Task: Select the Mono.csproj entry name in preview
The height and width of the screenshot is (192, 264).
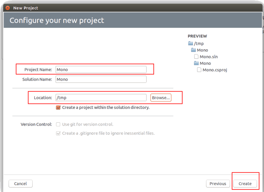Action: (x=215, y=70)
